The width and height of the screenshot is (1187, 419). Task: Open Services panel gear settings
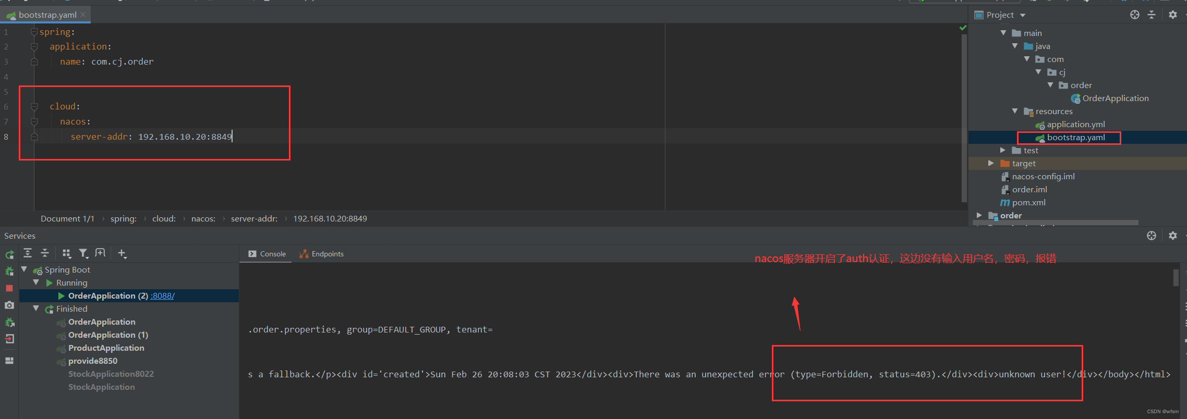pyautogui.click(x=1173, y=236)
